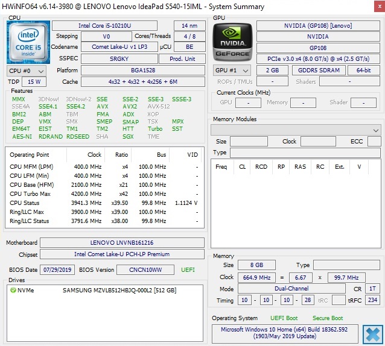Click the SGX feature label
Image resolution: width=385 pixels, height=346 pixels.
(128, 137)
